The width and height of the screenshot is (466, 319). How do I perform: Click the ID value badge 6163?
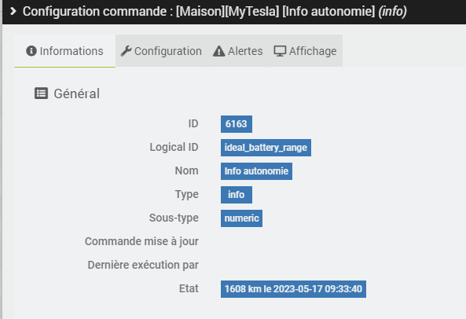click(237, 124)
